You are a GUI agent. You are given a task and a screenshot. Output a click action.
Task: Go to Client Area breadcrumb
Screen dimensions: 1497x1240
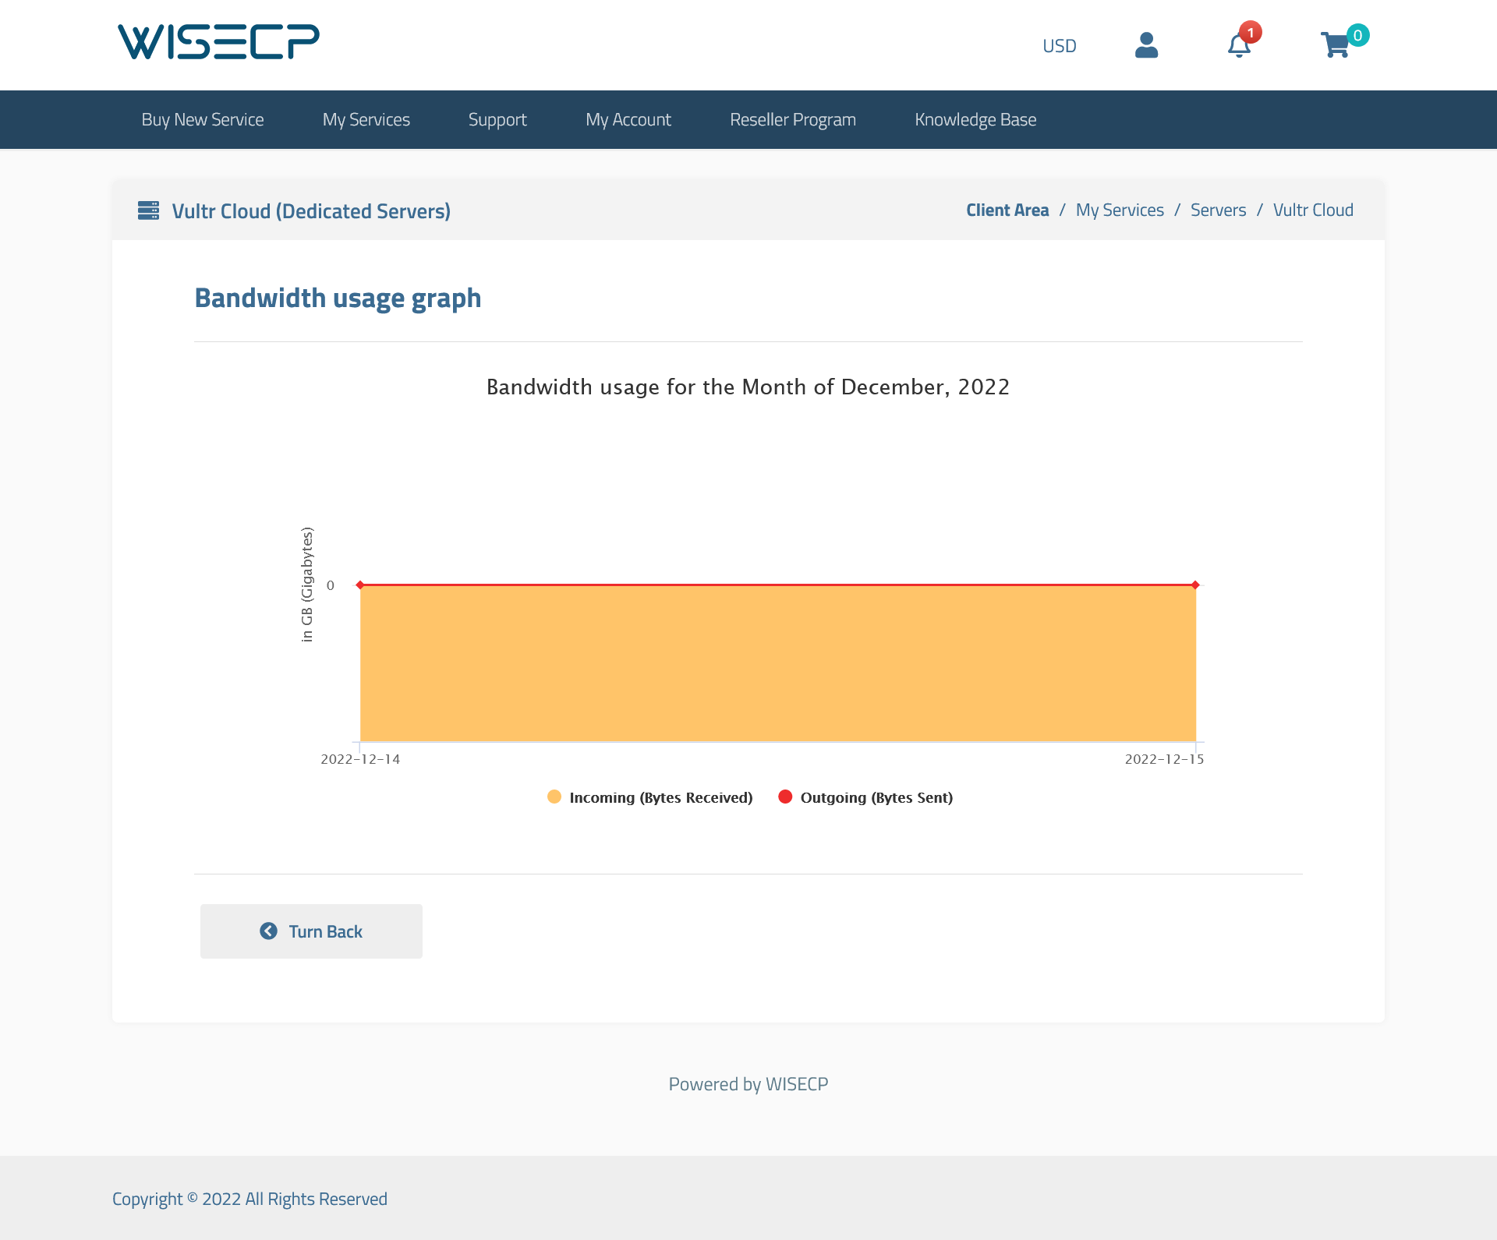point(1007,210)
